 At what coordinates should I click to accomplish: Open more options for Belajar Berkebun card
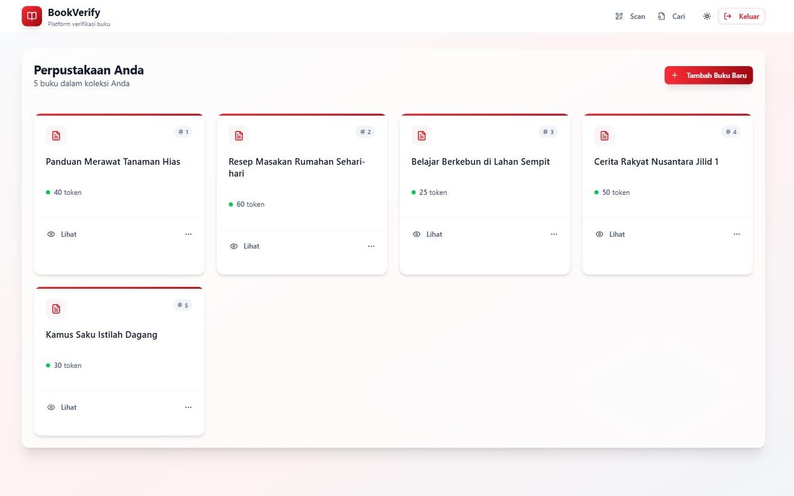(554, 234)
